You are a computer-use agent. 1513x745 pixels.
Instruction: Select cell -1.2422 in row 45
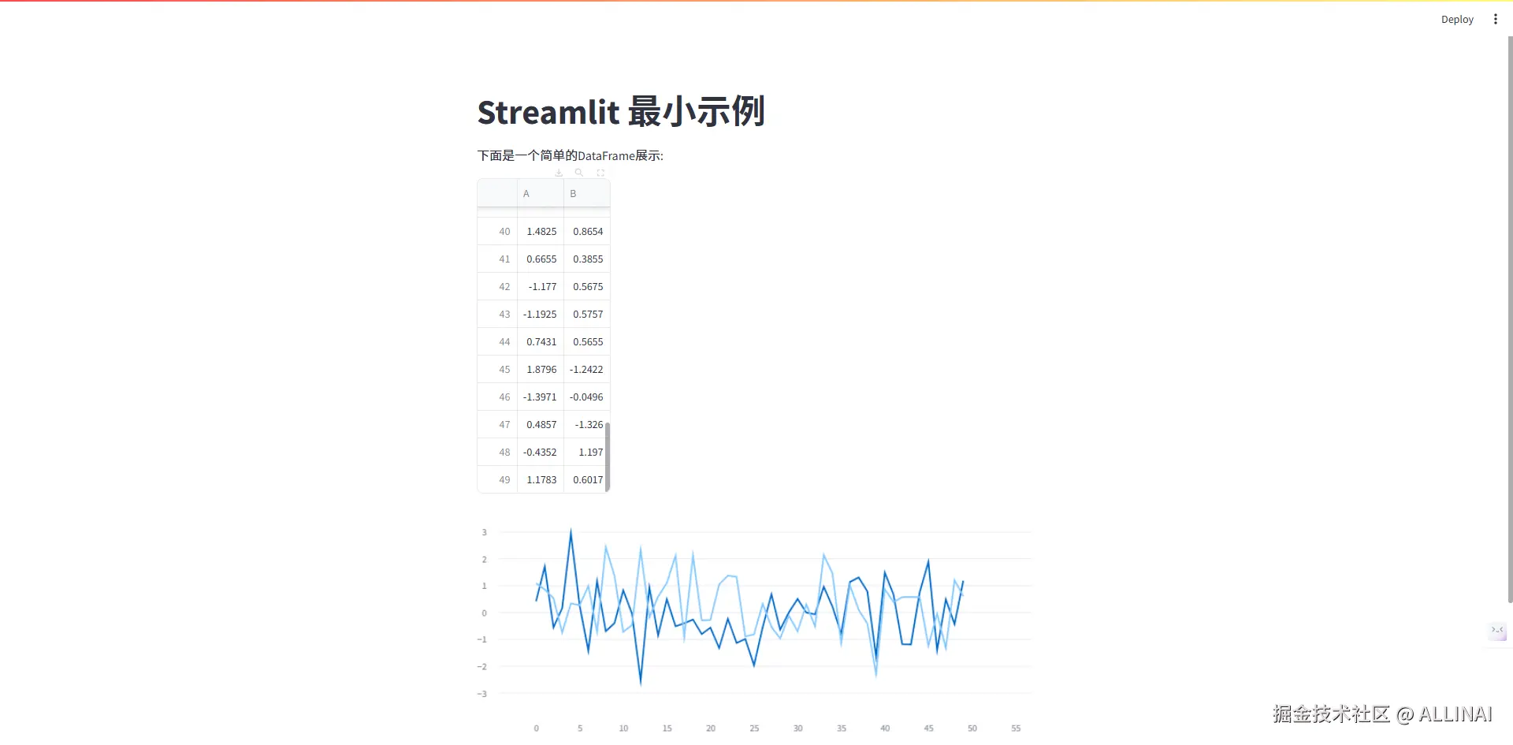point(587,370)
